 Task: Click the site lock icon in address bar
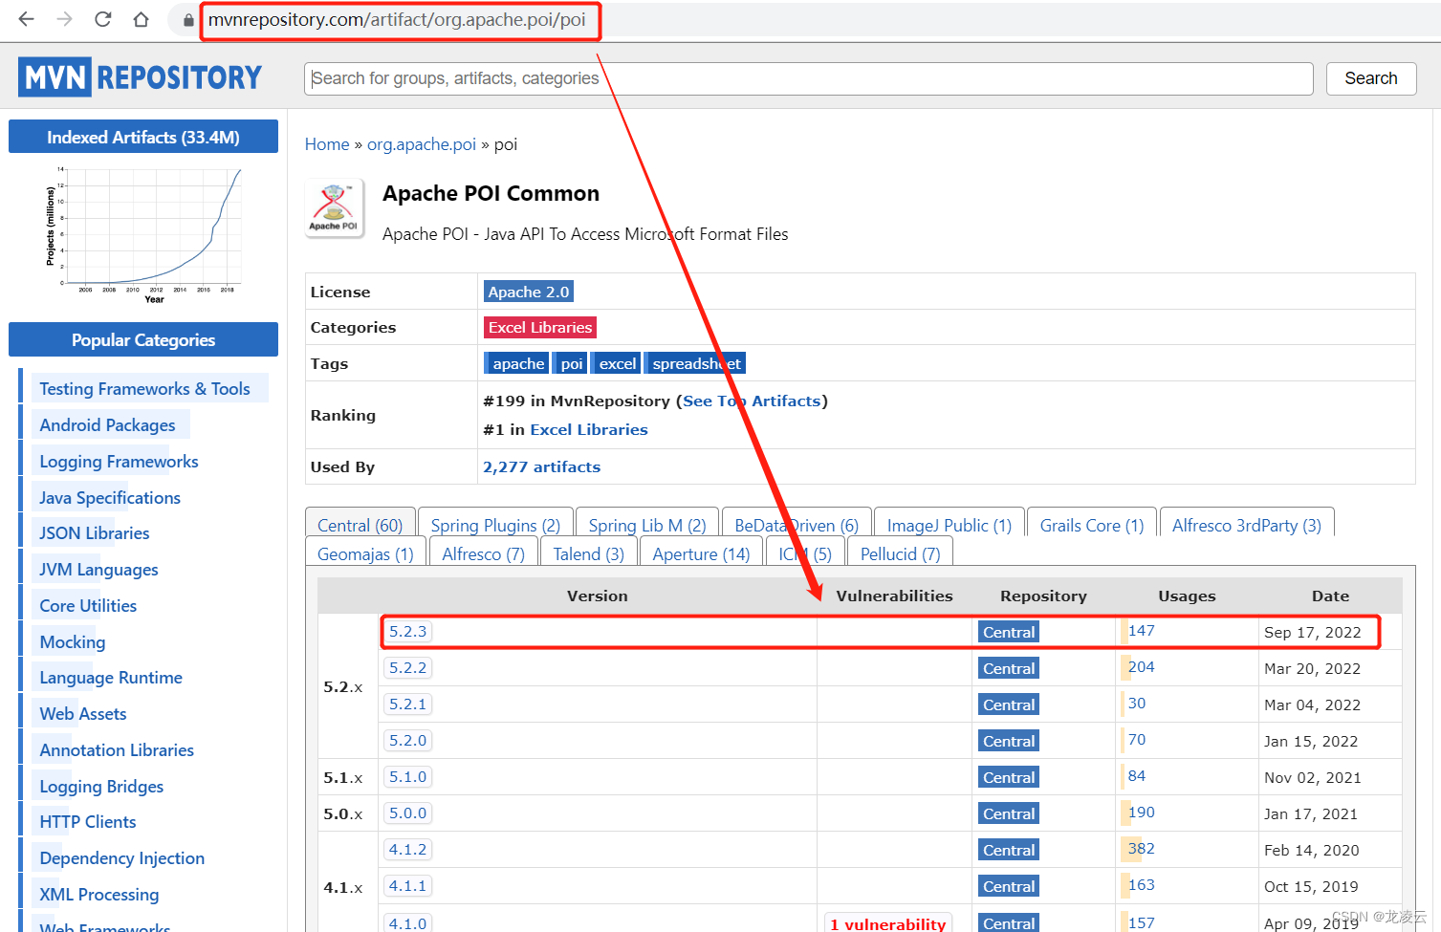[x=188, y=20]
